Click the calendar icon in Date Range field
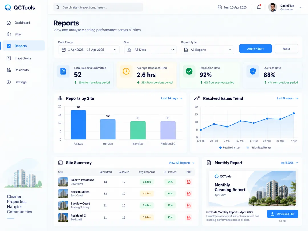The width and height of the screenshot is (308, 231). (x=63, y=50)
